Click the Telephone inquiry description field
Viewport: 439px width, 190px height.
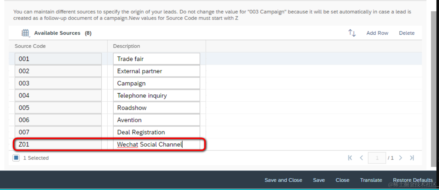pos(157,96)
